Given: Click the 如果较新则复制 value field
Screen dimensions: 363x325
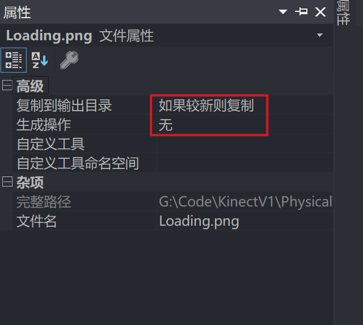Looking at the screenshot, I should [x=245, y=105].
